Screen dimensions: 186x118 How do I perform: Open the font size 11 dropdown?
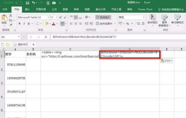pyautogui.click(x=56, y=17)
